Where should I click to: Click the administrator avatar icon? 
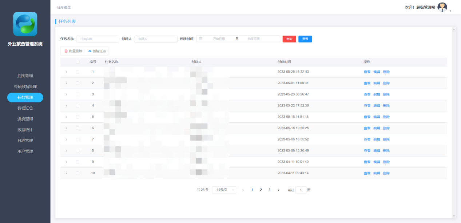442,7
